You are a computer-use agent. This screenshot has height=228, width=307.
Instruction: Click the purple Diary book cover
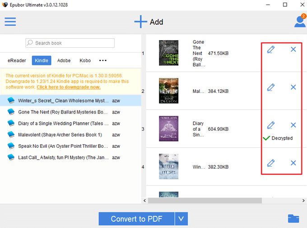coord(168,128)
